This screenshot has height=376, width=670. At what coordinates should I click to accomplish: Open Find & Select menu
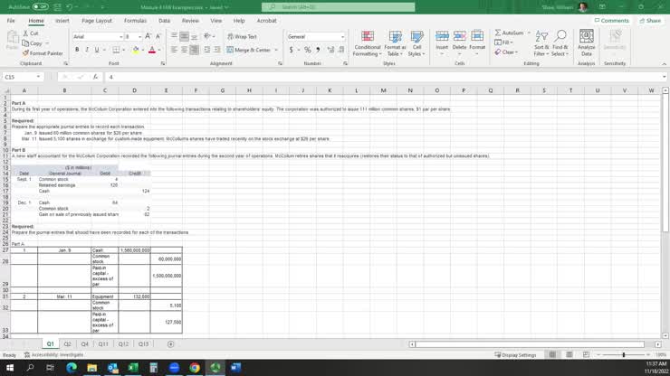[x=560, y=43]
